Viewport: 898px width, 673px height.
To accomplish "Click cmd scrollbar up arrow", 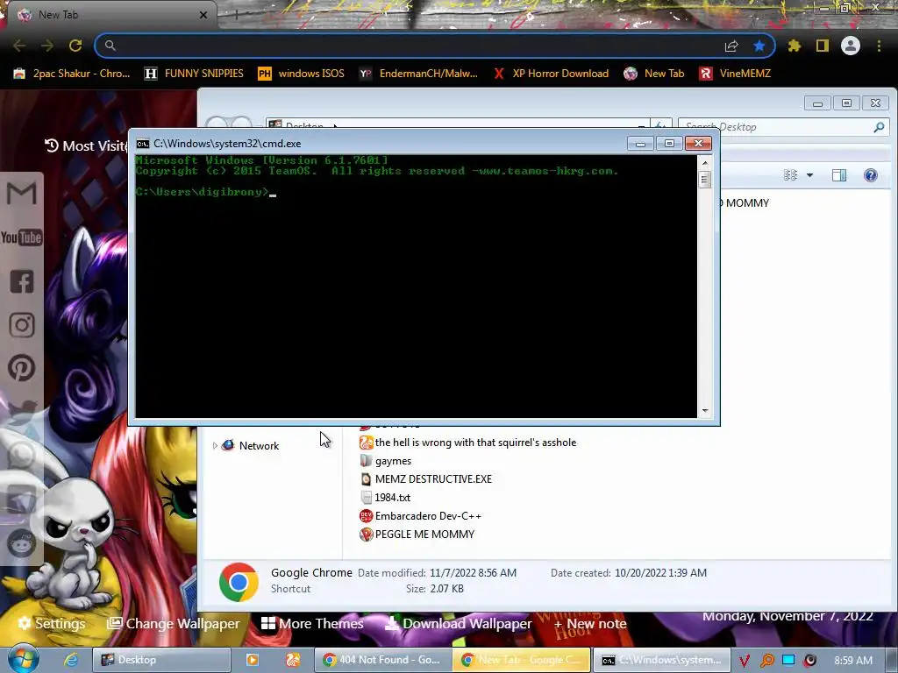I will pyautogui.click(x=705, y=163).
